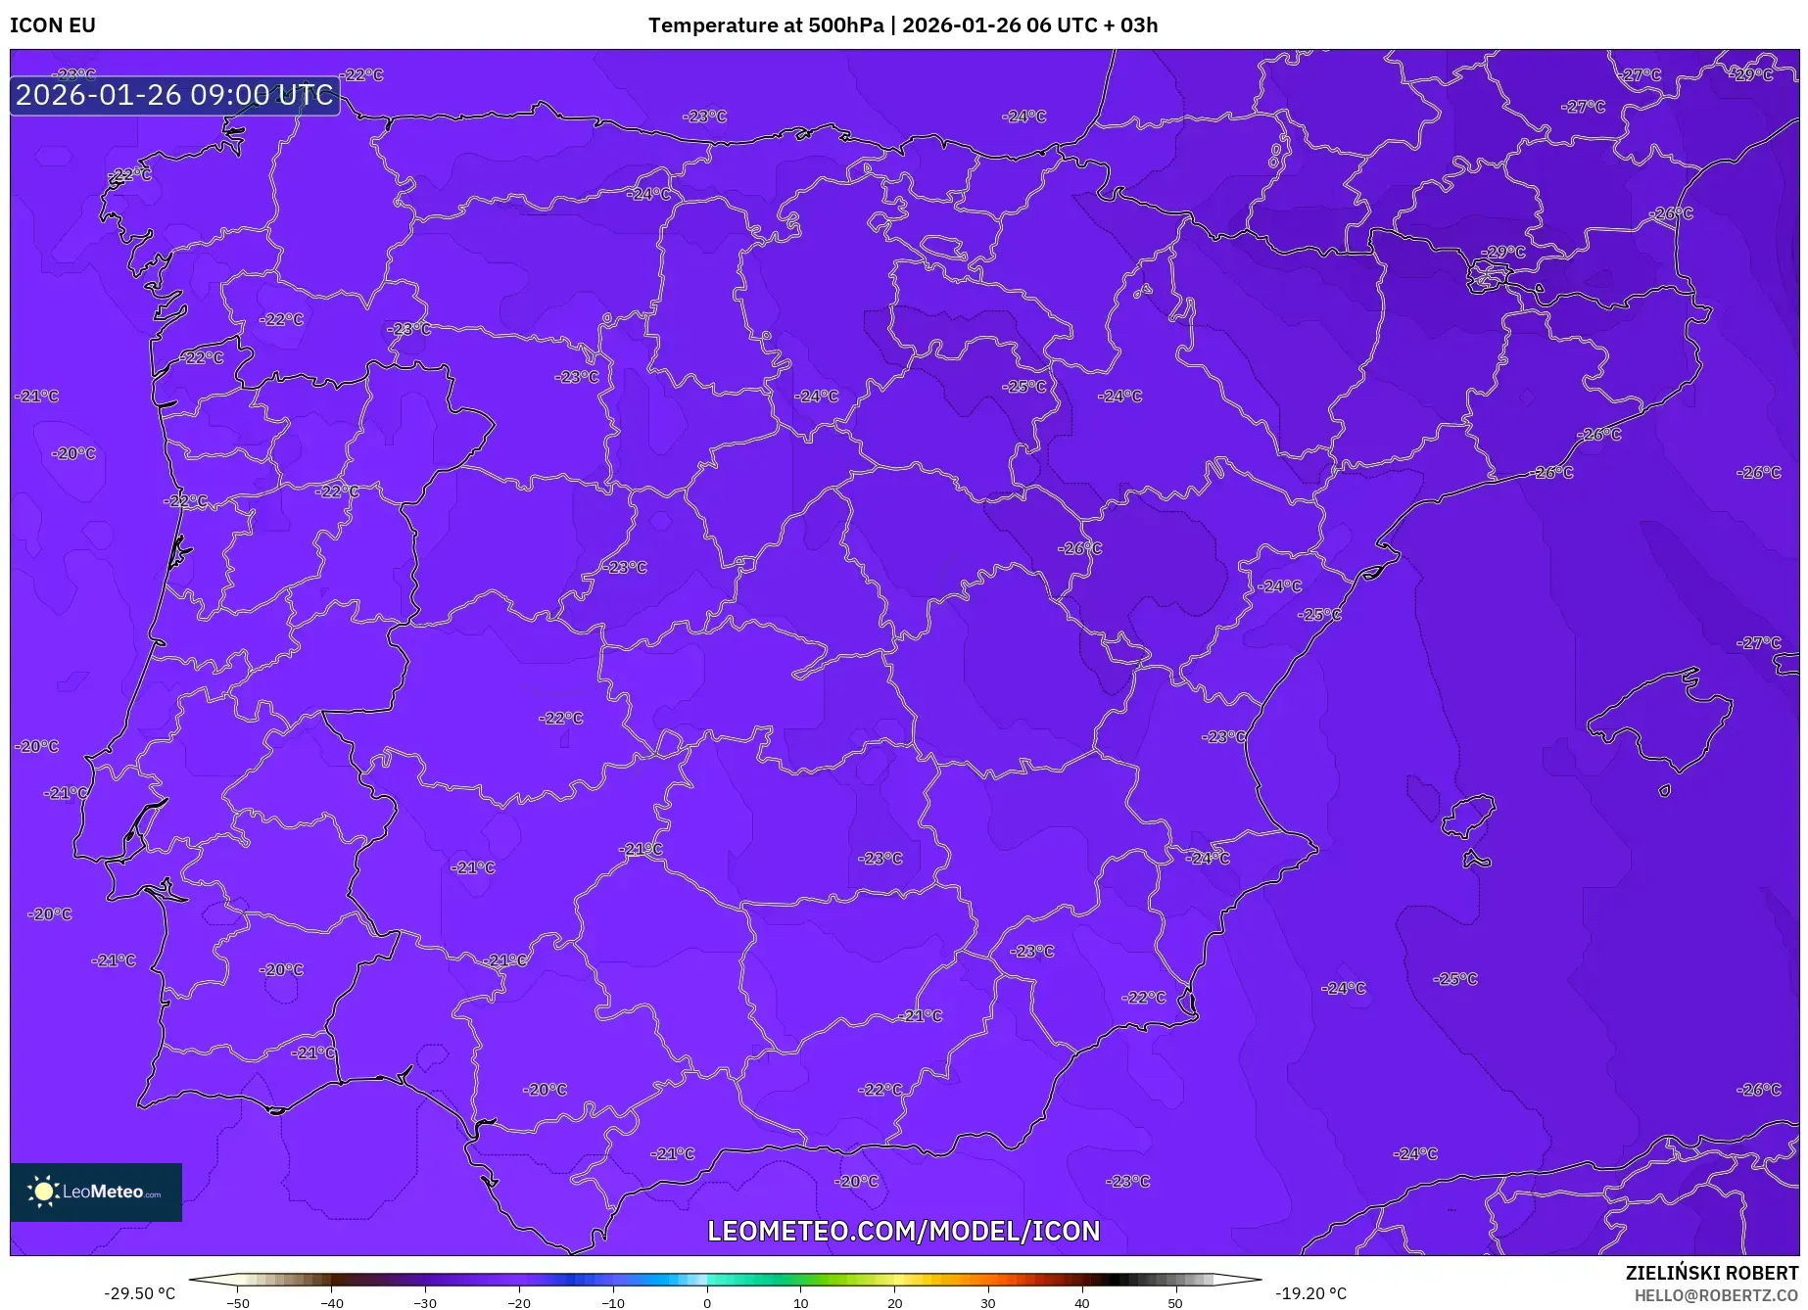Click the LeoMeteo sun logo icon
Screen dimensions: 1808x1310
coord(43,1191)
